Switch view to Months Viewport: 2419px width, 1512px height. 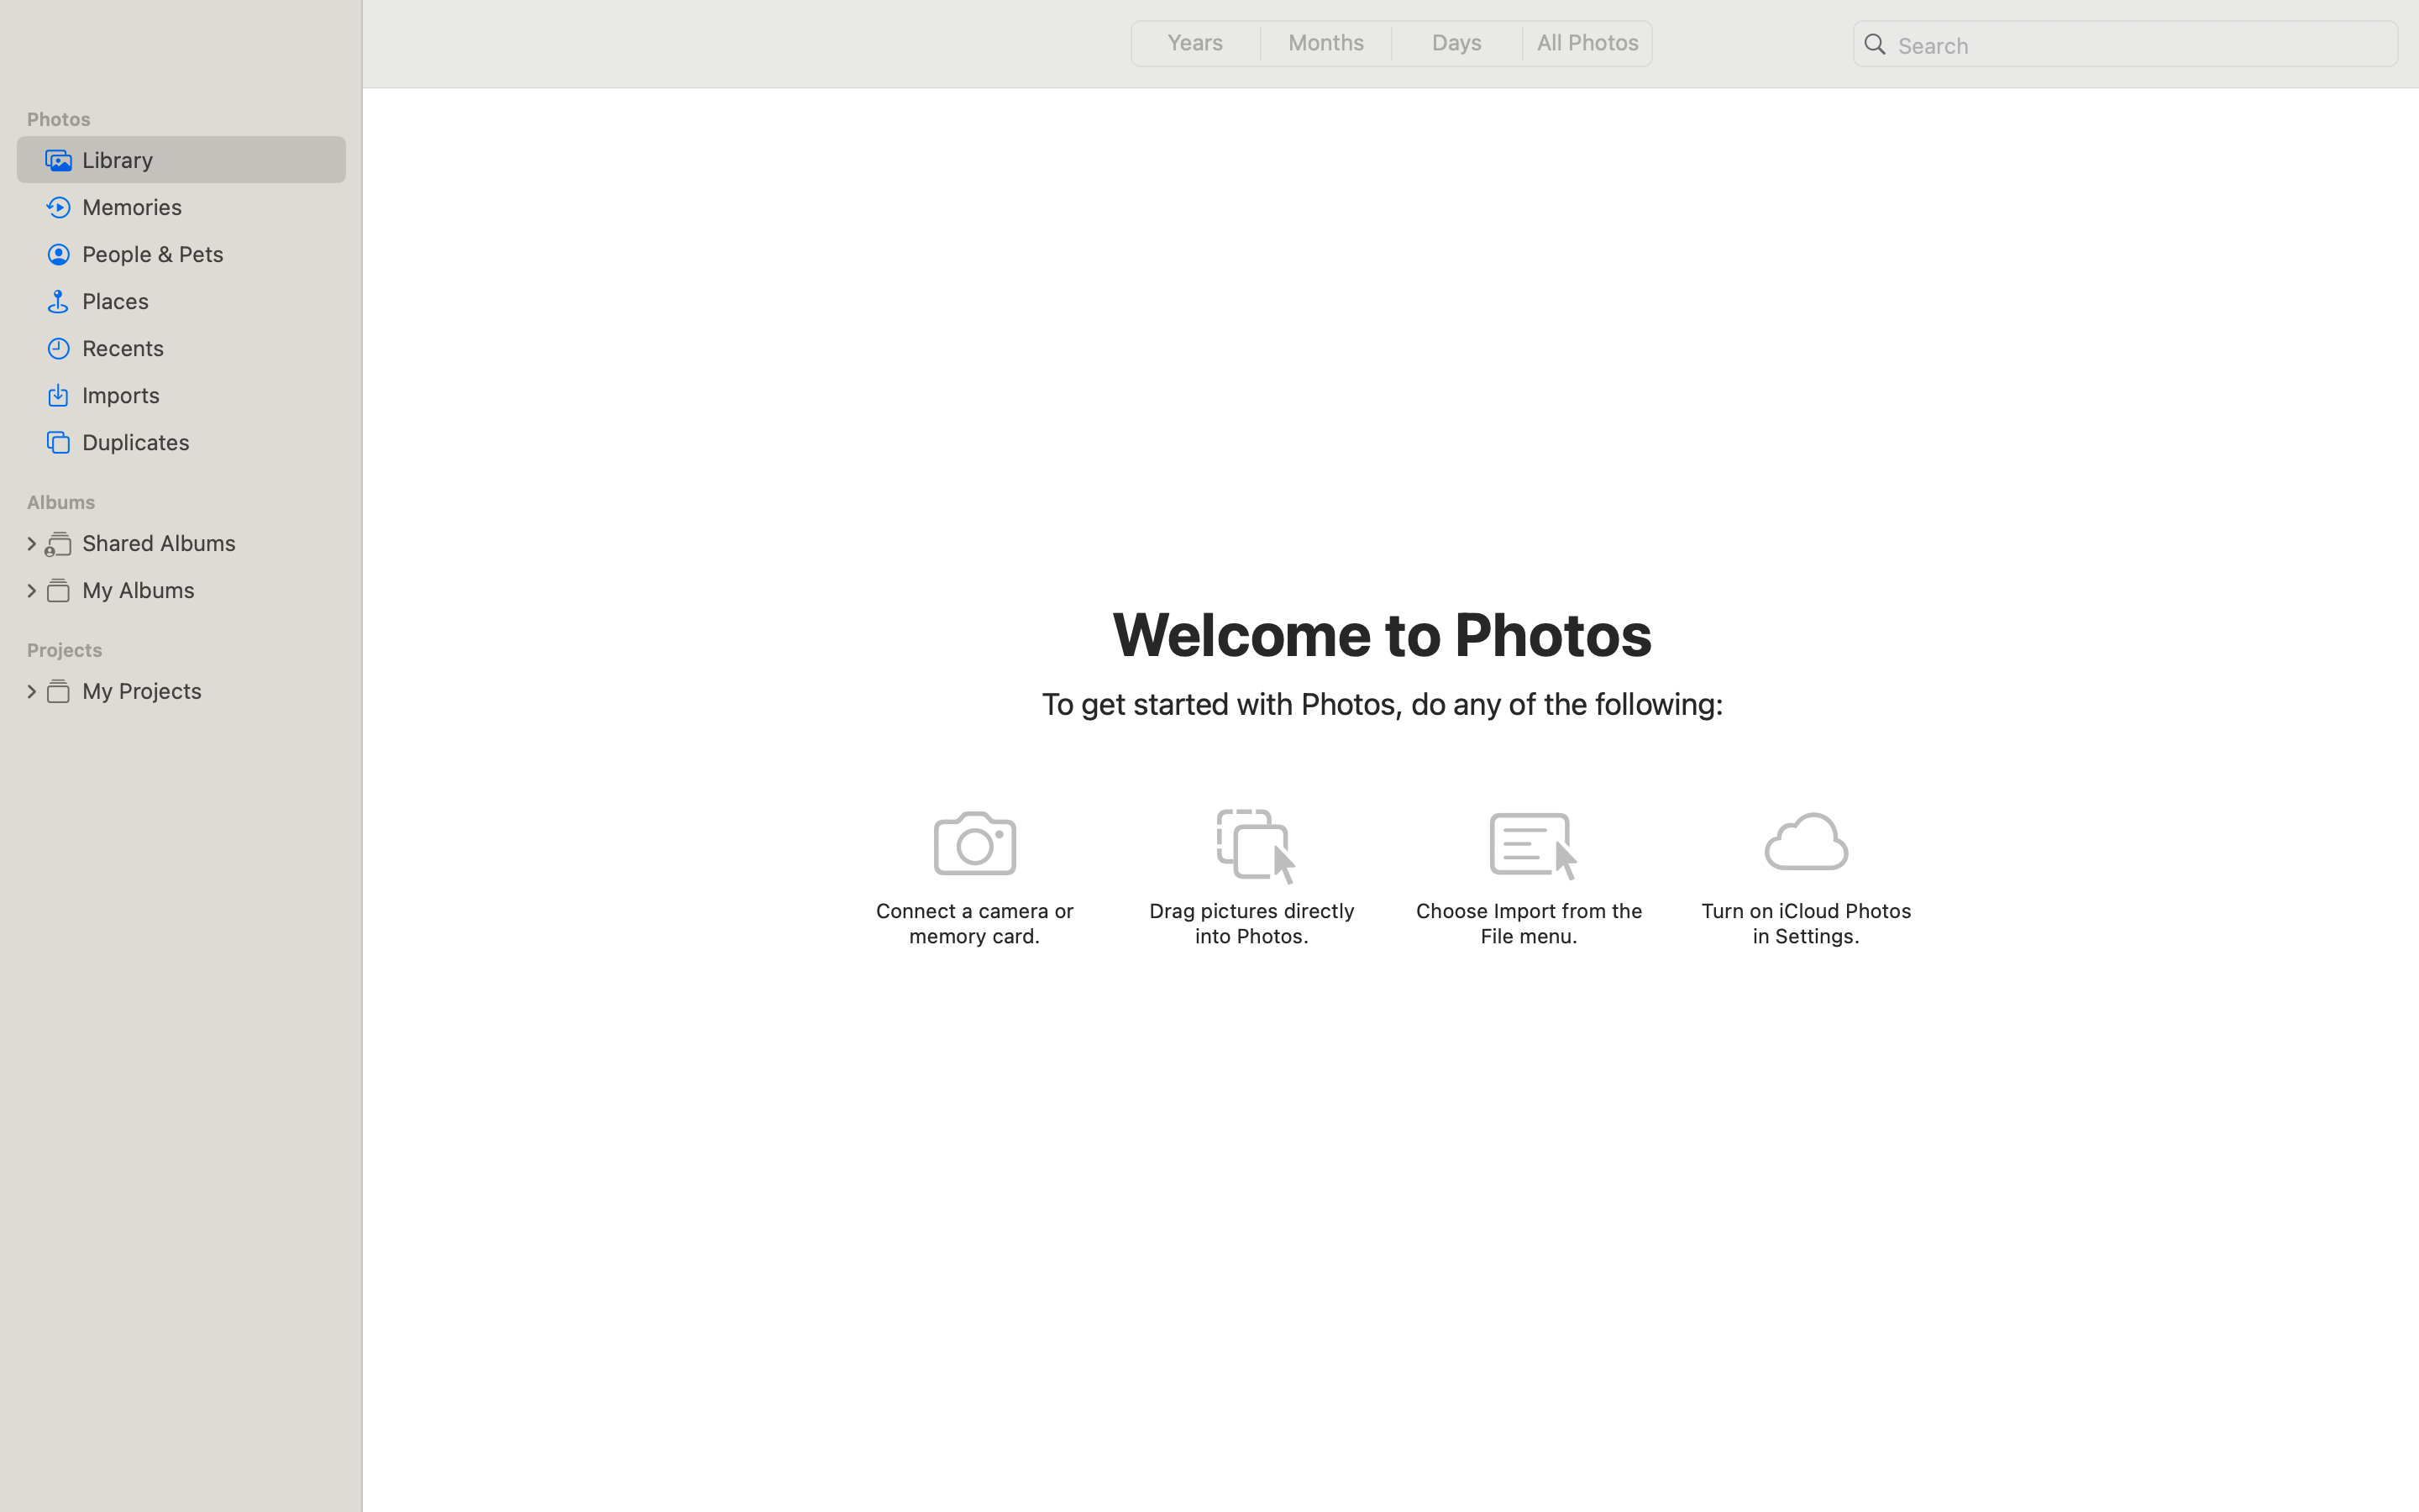[x=1325, y=43]
